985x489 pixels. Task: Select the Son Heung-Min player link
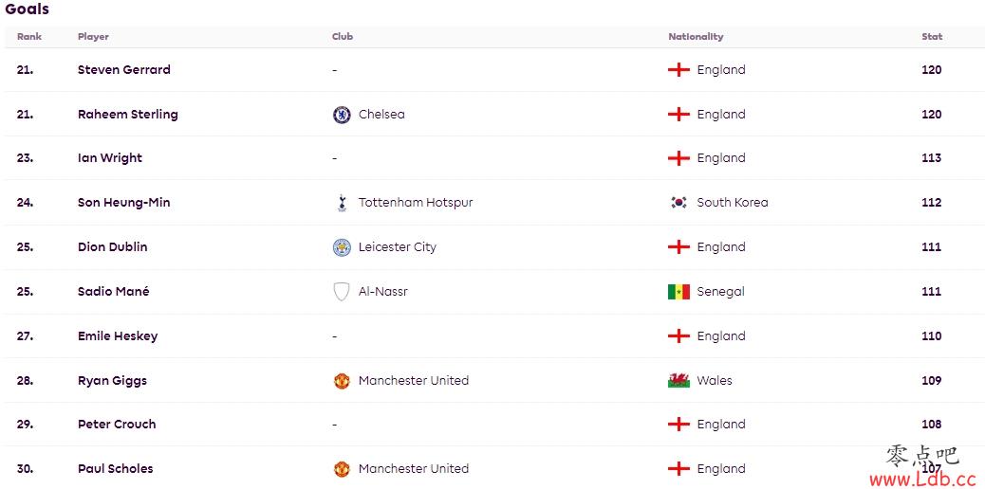point(123,203)
